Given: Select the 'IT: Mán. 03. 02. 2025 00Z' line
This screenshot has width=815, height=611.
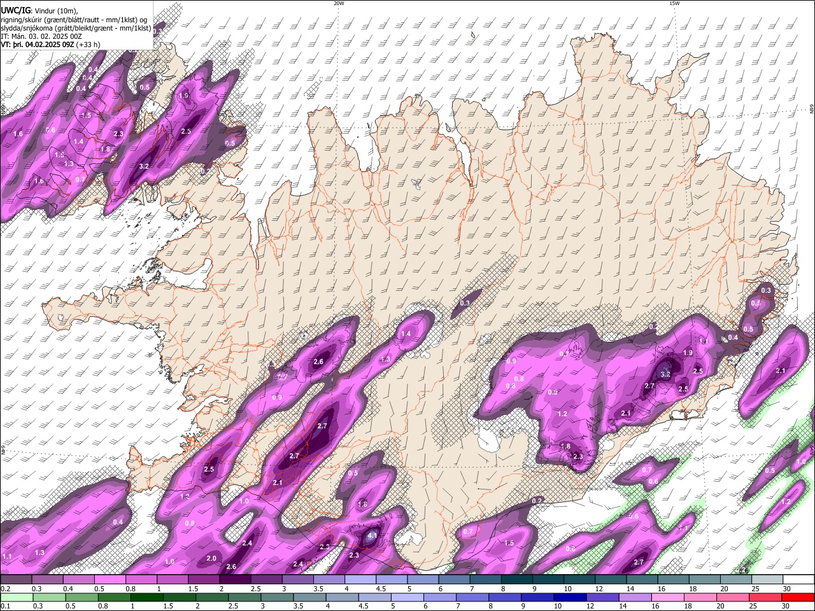Looking at the screenshot, I should coord(40,36).
